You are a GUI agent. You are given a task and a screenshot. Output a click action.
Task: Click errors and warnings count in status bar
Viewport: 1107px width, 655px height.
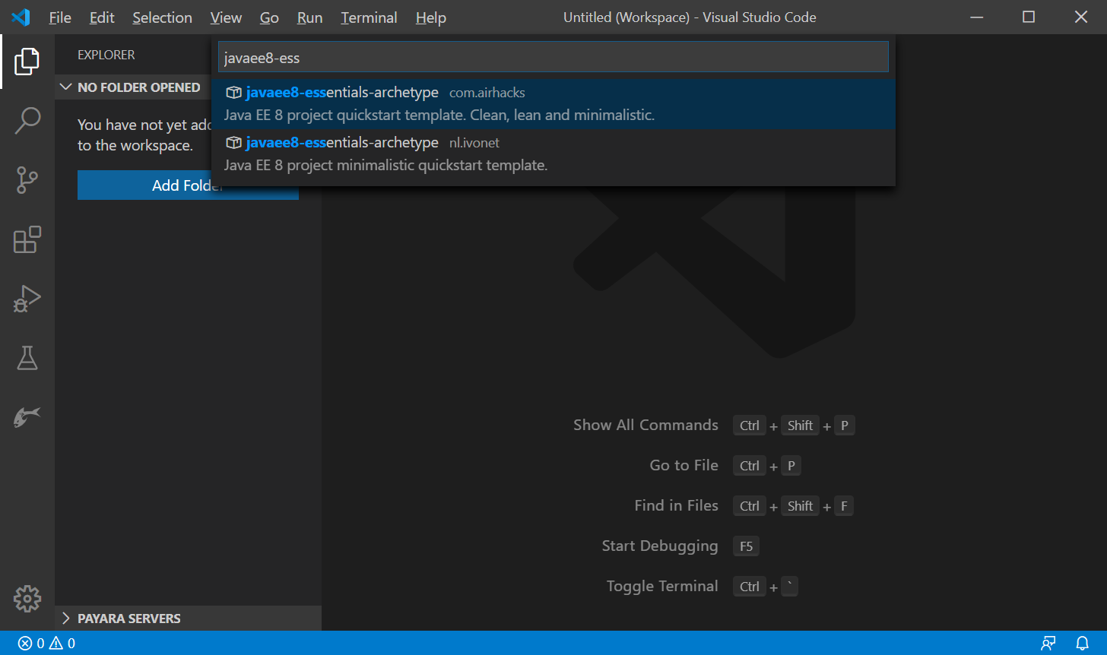[x=46, y=644]
